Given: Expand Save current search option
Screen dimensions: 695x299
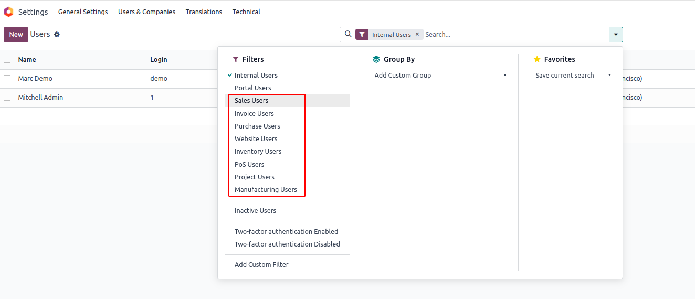Looking at the screenshot, I should (573, 76).
